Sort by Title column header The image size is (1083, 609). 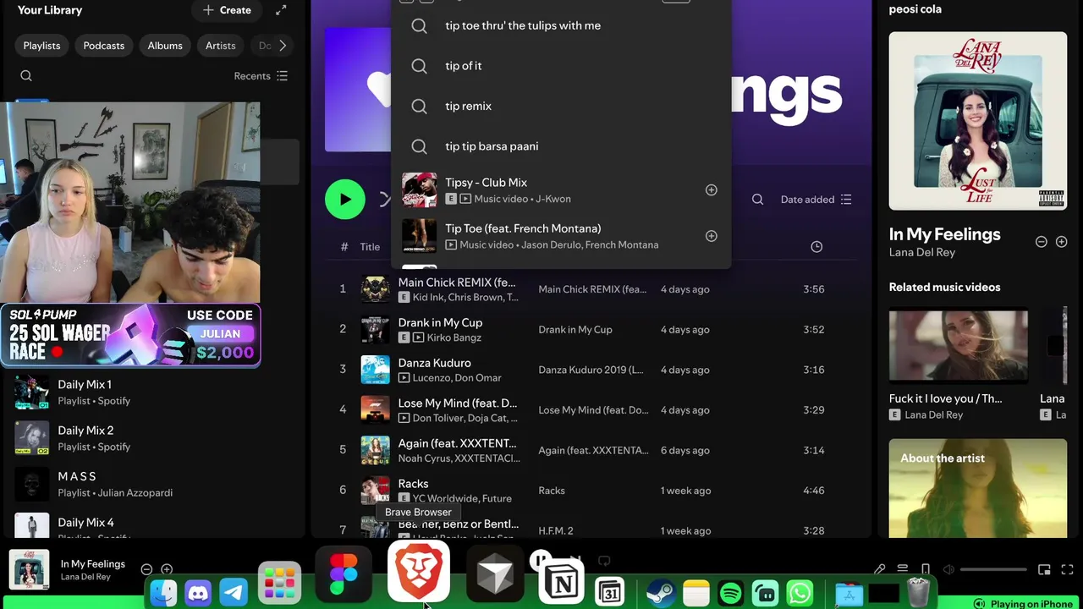point(370,247)
